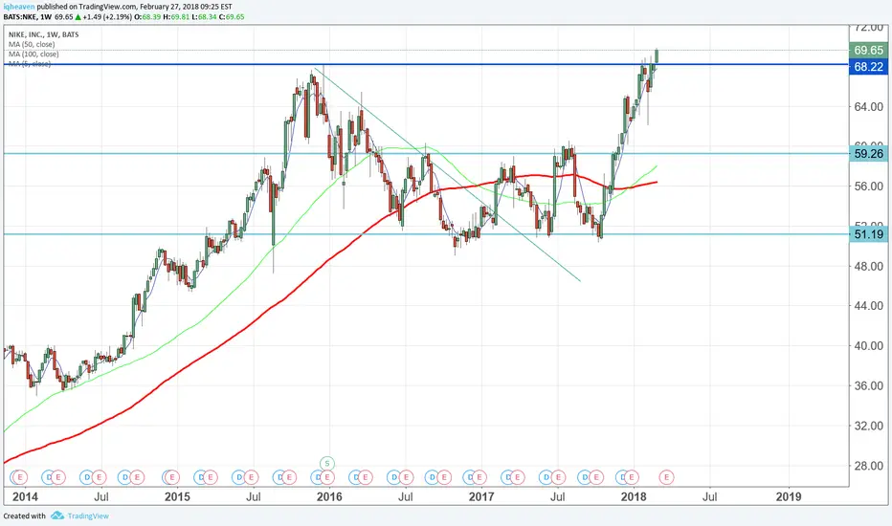
Task: Click the 44.00 price axis value
Action: [x=869, y=306]
